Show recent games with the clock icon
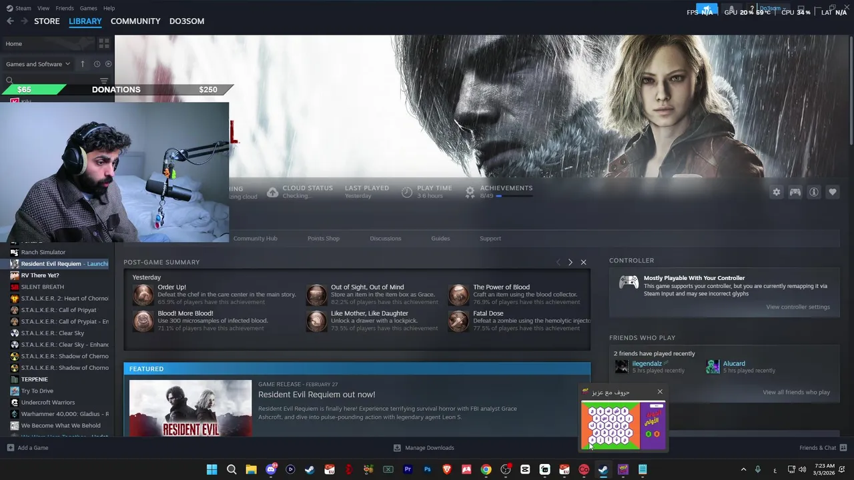 pyautogui.click(x=97, y=64)
